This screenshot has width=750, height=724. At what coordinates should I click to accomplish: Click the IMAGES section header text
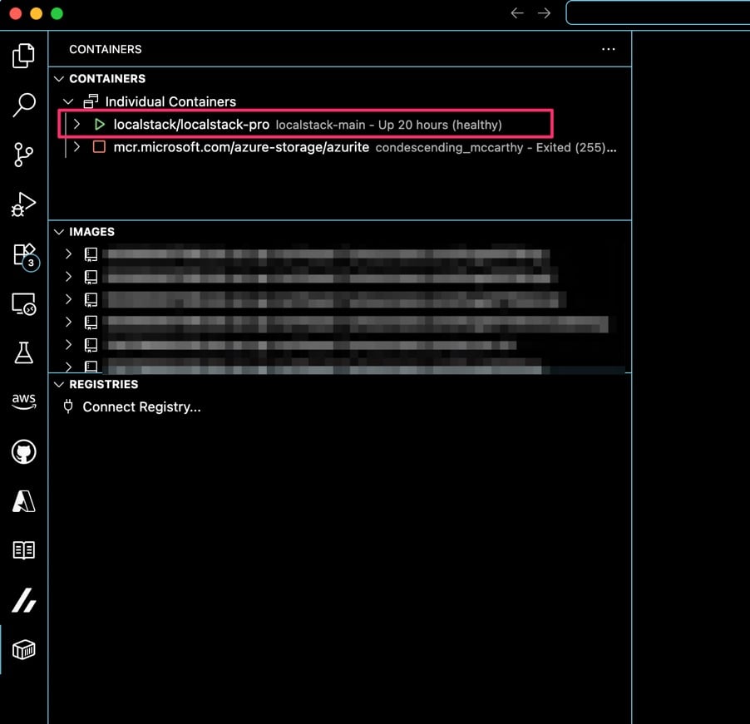tap(91, 232)
